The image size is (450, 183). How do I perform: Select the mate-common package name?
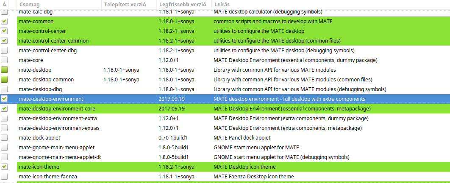click(x=36, y=22)
